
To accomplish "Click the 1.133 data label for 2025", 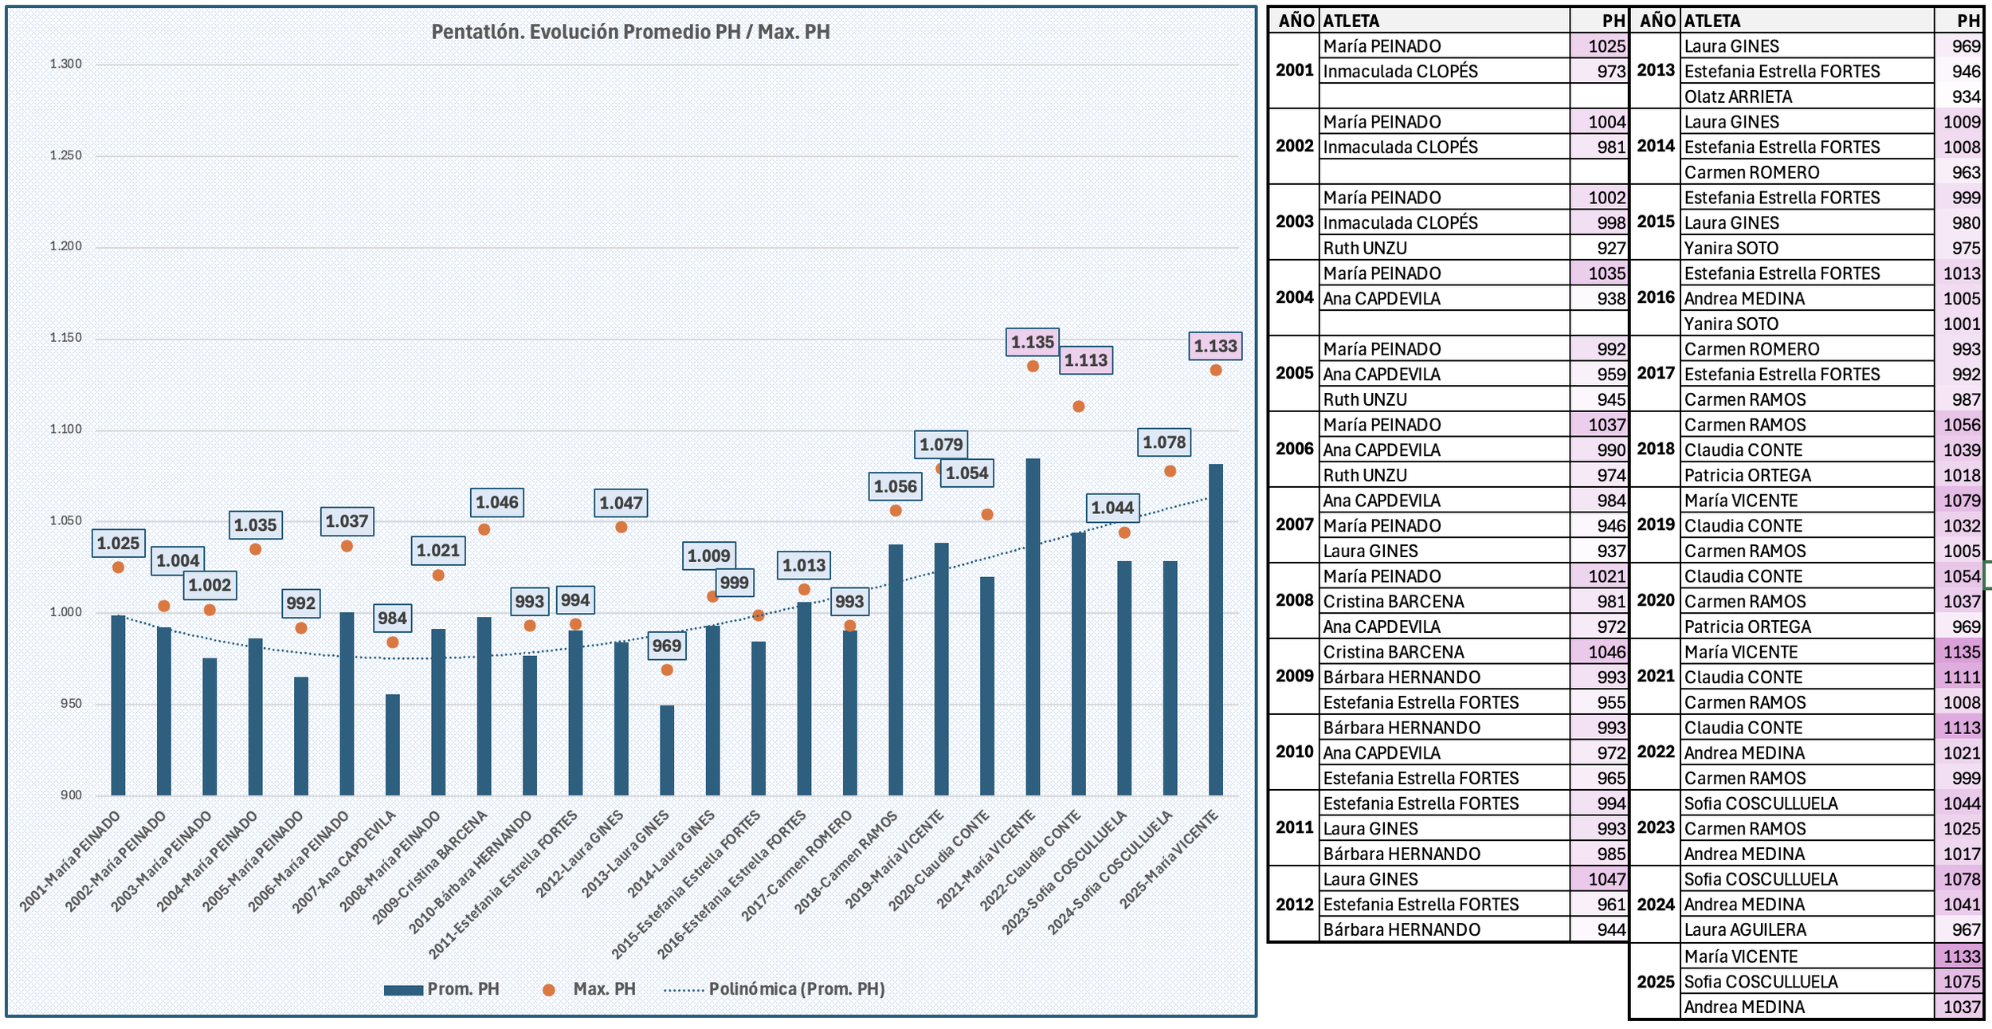I will 1214,346.
